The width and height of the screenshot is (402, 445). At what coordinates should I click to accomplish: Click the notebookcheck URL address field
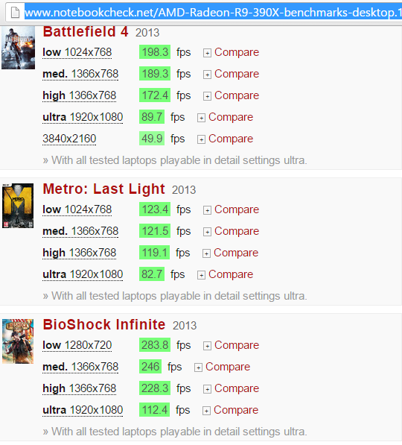(213, 13)
